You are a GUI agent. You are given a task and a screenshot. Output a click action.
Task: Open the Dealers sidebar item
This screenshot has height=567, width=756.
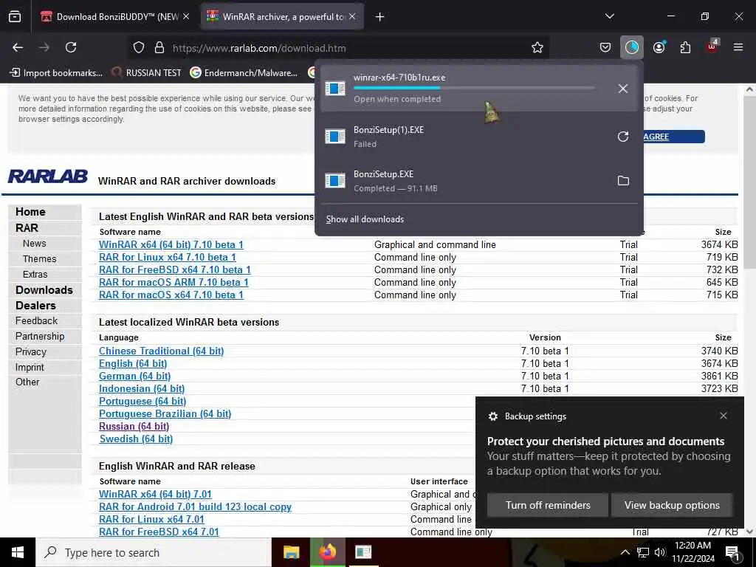(35, 305)
